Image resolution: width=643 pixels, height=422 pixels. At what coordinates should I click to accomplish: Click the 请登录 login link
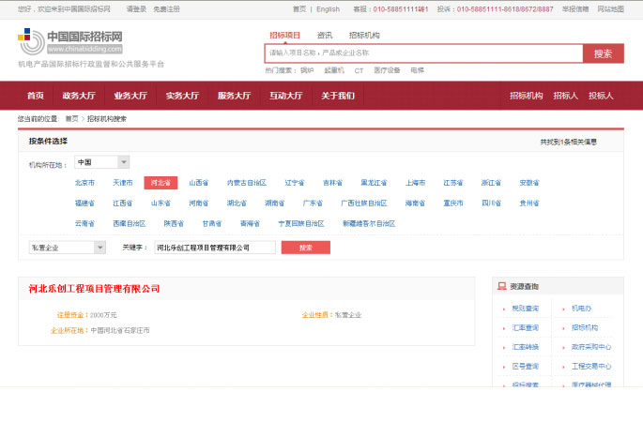click(136, 9)
